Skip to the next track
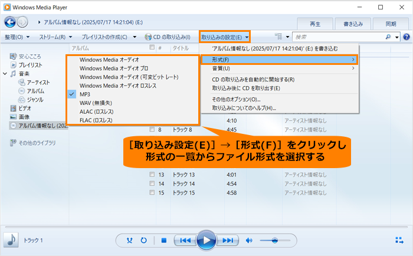The image size is (413, 256). point(228,240)
